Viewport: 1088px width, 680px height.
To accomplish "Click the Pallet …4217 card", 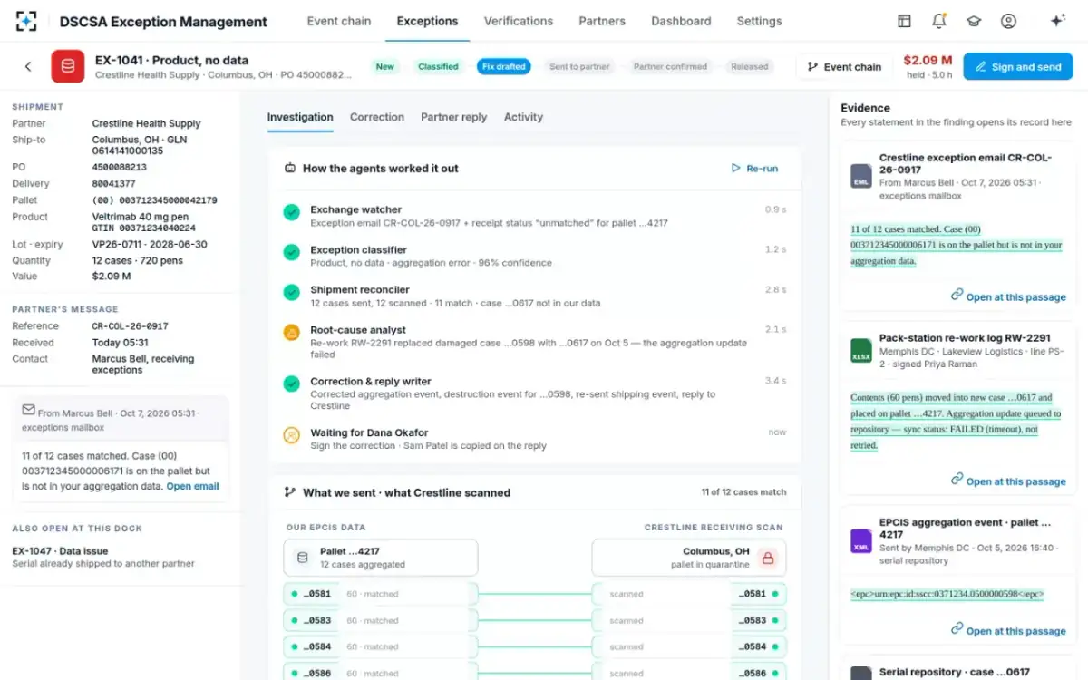I will 381,558.
